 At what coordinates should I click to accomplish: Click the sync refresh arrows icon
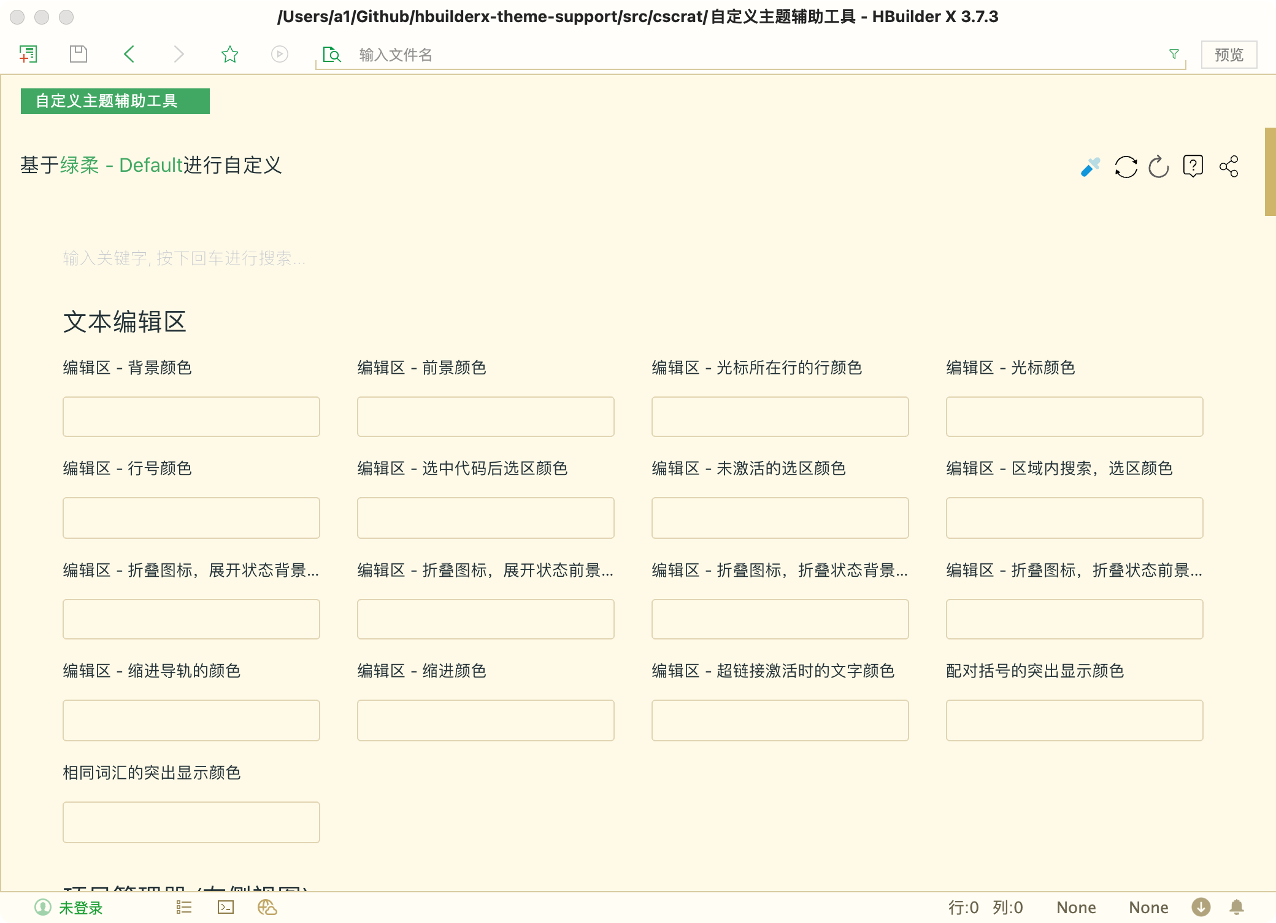coord(1126,166)
